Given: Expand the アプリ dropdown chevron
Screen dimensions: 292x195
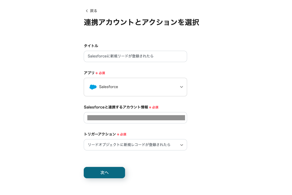Looking at the screenshot, I should click(181, 87).
